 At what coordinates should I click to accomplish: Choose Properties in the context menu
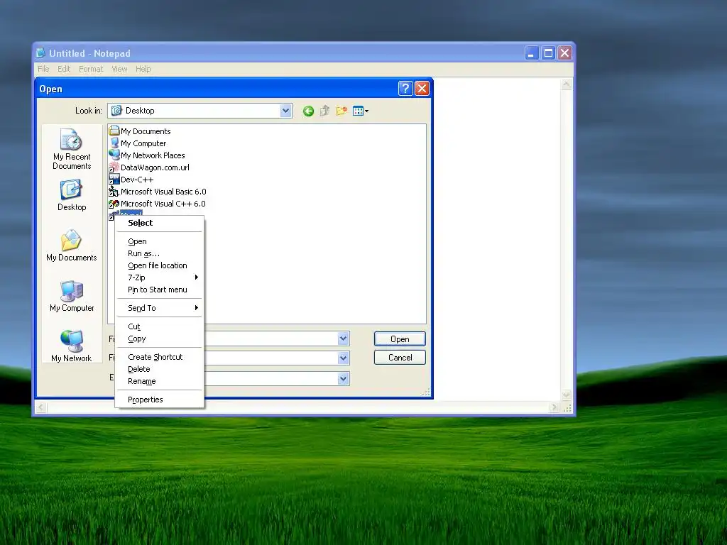point(160,400)
